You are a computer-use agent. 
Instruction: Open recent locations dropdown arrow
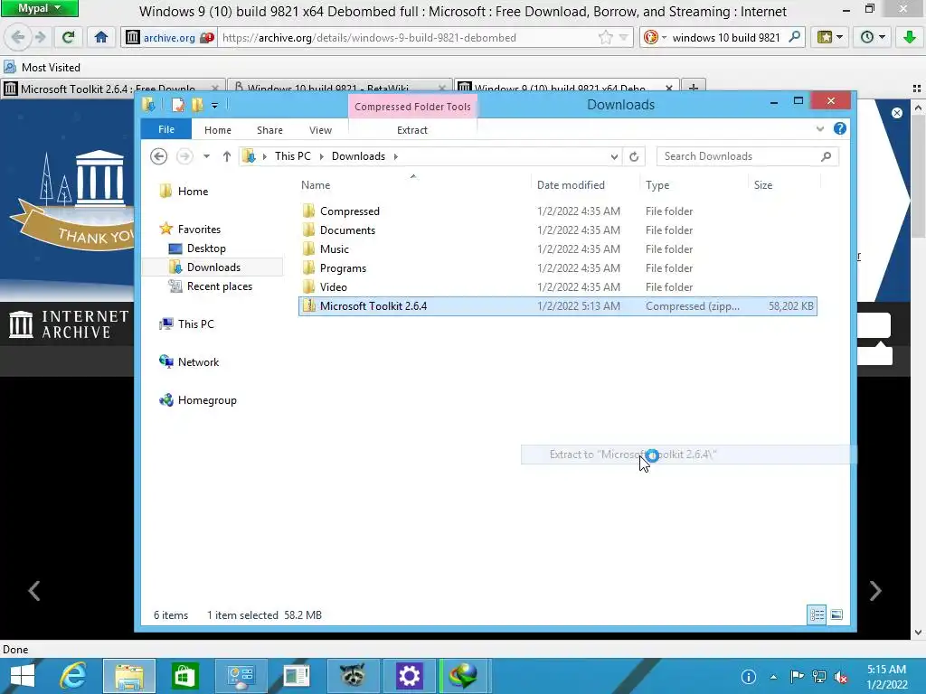tap(206, 156)
